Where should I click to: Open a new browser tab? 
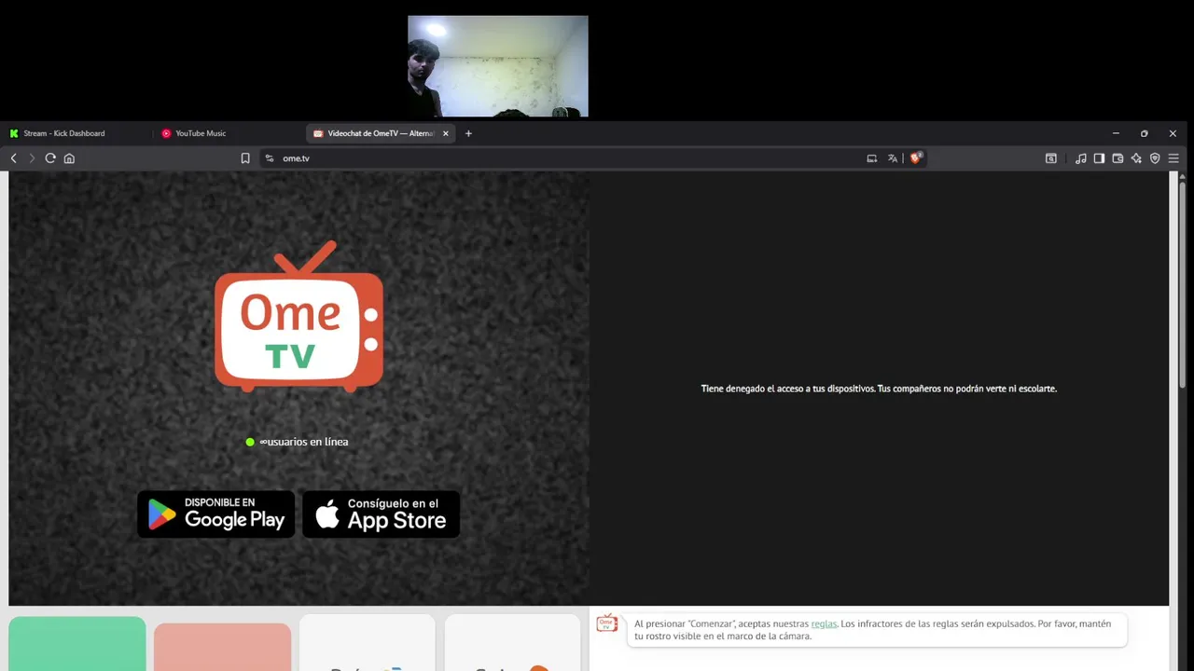click(x=468, y=133)
